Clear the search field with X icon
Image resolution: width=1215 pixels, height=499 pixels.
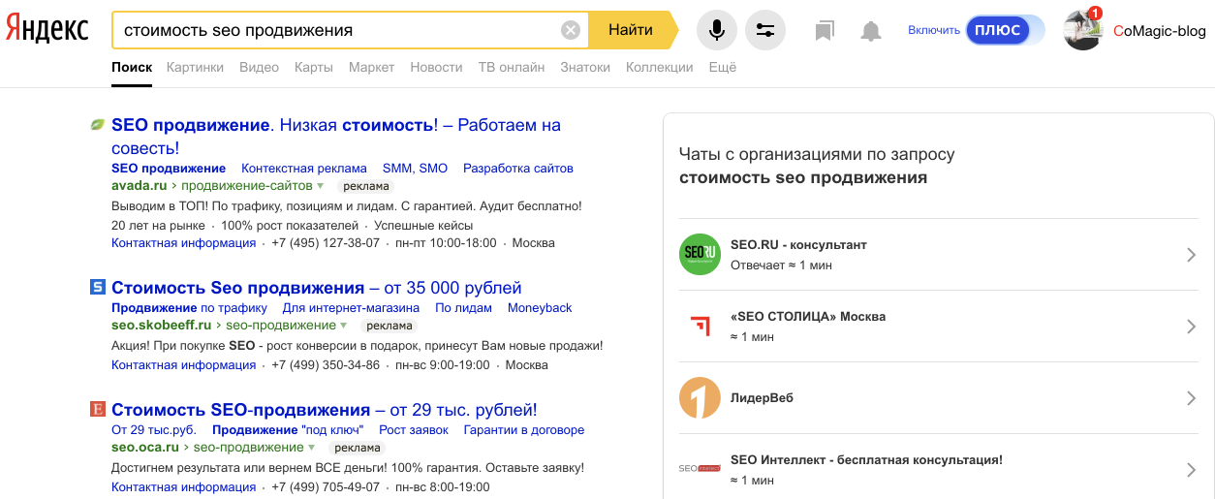click(571, 30)
